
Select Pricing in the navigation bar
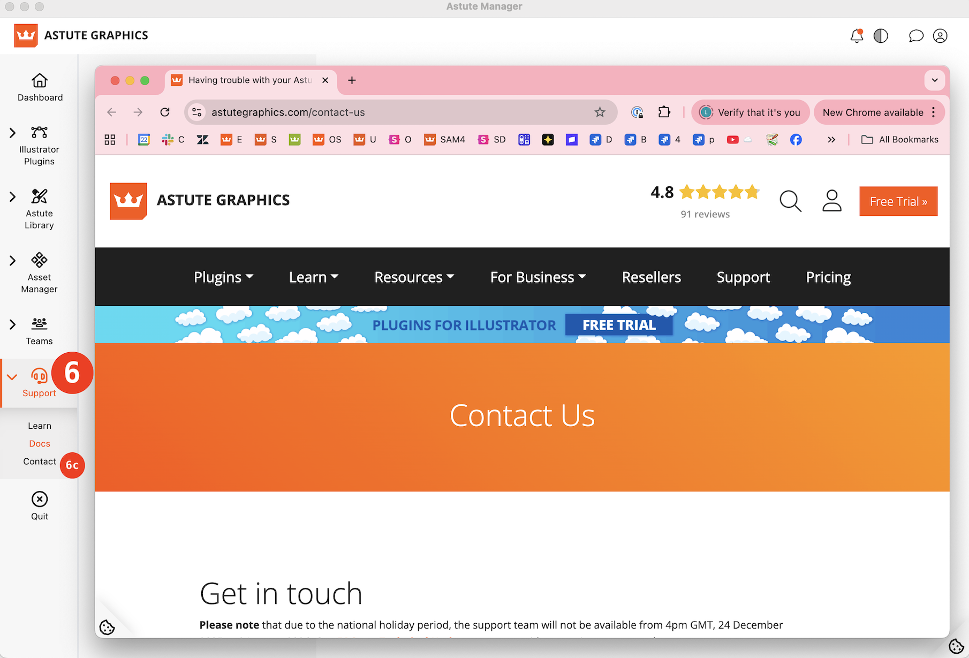[x=828, y=277]
